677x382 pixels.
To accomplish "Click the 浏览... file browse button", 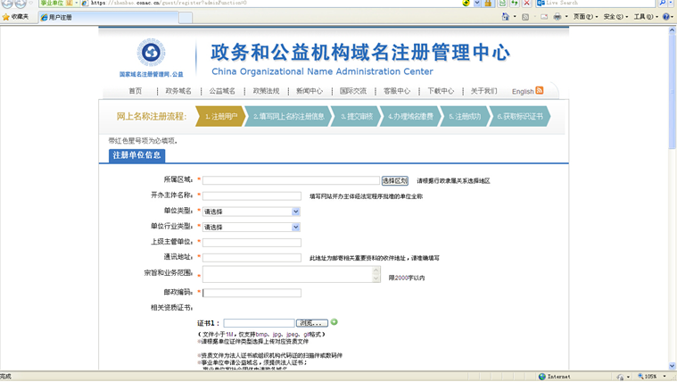I will tap(311, 323).
